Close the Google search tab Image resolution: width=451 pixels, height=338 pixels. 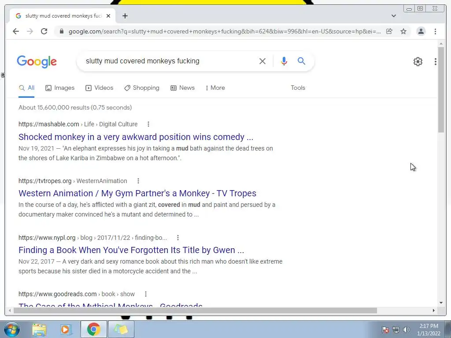coord(108,16)
